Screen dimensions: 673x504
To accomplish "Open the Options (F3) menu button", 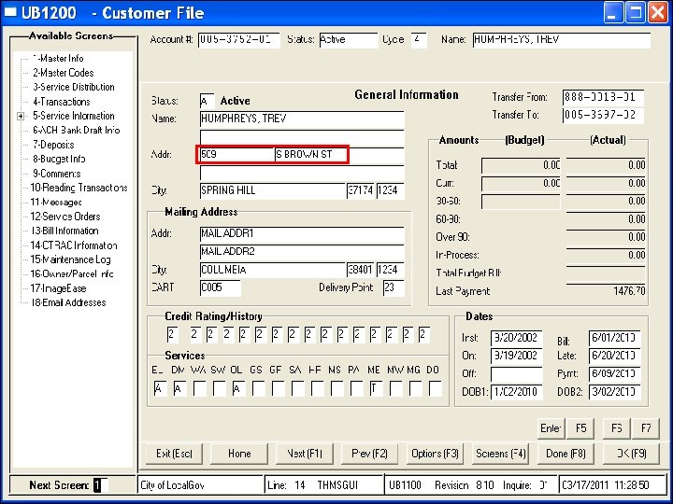I will [436, 454].
